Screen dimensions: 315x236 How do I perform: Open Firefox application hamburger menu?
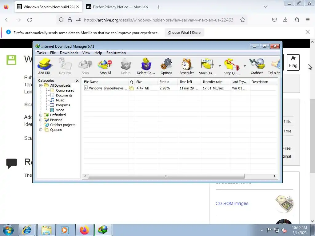pos(308,20)
